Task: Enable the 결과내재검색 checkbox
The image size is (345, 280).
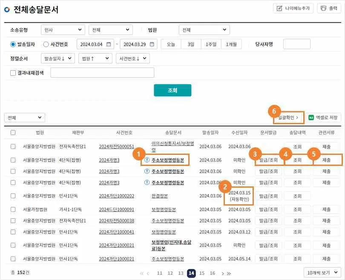Action: (x=13, y=73)
